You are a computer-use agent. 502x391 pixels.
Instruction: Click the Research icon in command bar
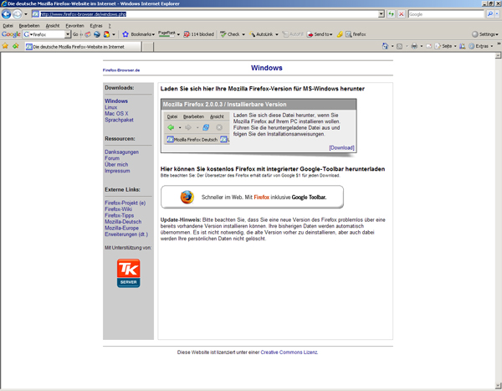coord(463,46)
